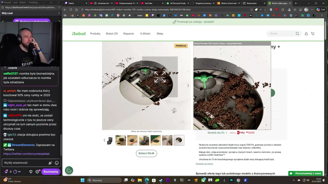Viewport: 328px width, 184px height.
Task: Click the Rozmawiaj chat button
Action: pyautogui.click(x=51, y=172)
